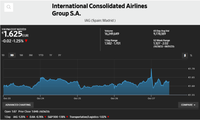Screen dimensions: 200x120
Task: Click the red arrow next to IAG -1.25%
Action: tap(27, 117)
